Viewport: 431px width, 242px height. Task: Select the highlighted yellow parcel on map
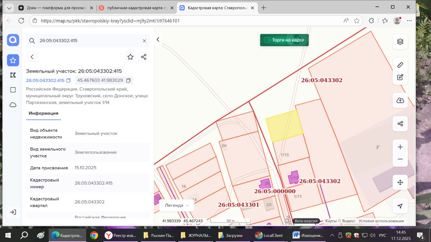[x=284, y=126]
